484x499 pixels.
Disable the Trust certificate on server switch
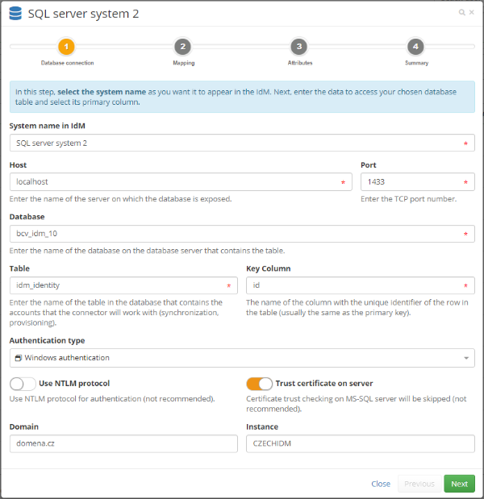point(260,384)
